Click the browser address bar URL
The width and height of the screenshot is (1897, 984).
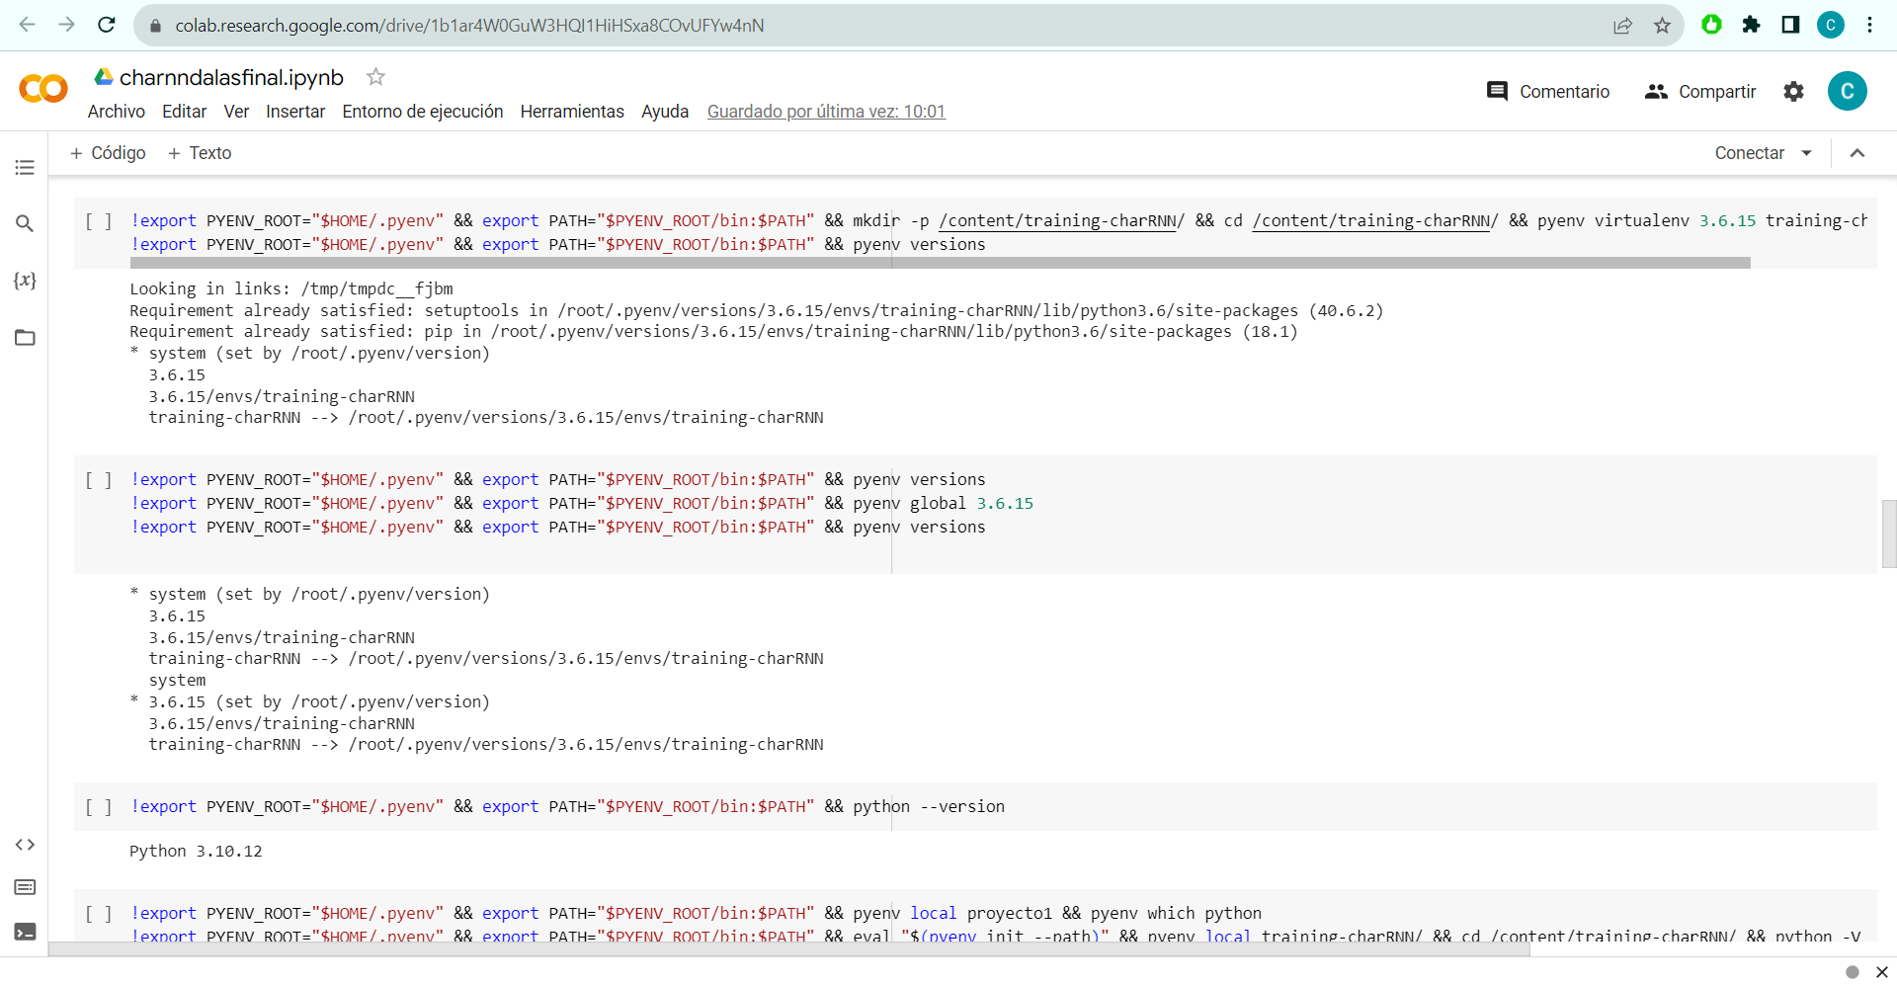[x=469, y=26]
